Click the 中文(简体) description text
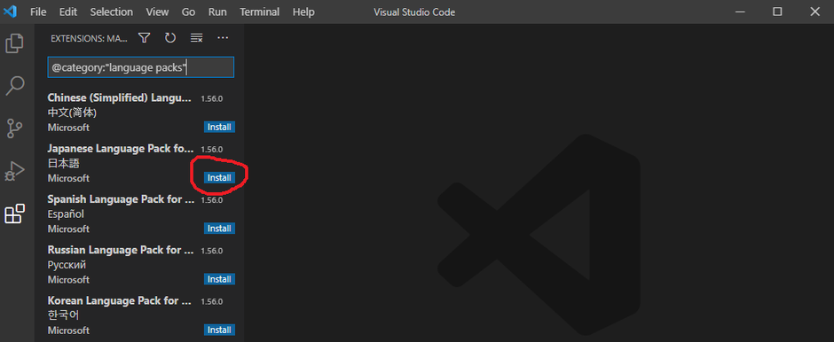Viewport: 834px width, 342px height. 72,113
